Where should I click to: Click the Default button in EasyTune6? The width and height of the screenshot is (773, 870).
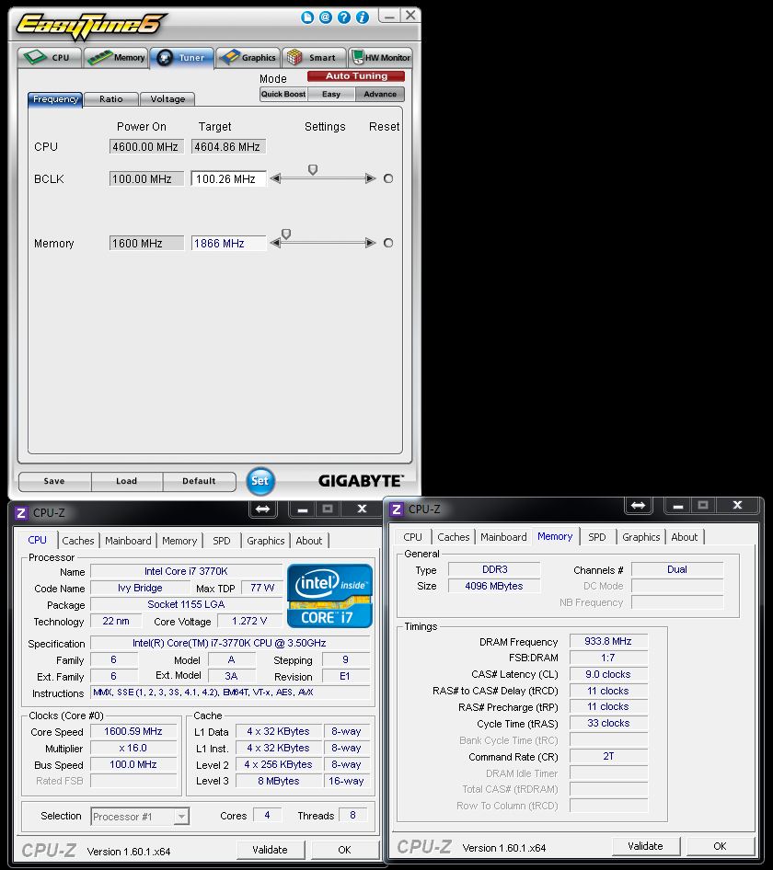click(199, 481)
